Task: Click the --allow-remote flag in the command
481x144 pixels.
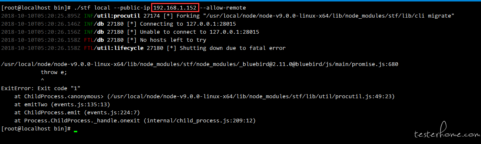Action: tap(223, 8)
